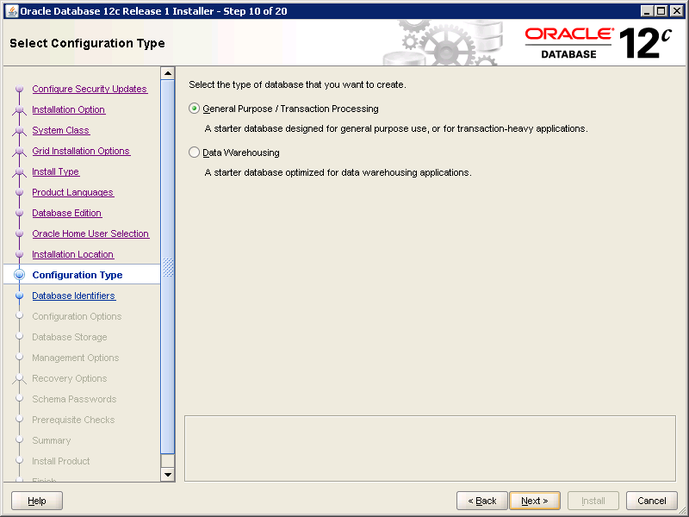689x517 pixels.
Task: Open the Configure Security Updates step
Action: [90, 89]
